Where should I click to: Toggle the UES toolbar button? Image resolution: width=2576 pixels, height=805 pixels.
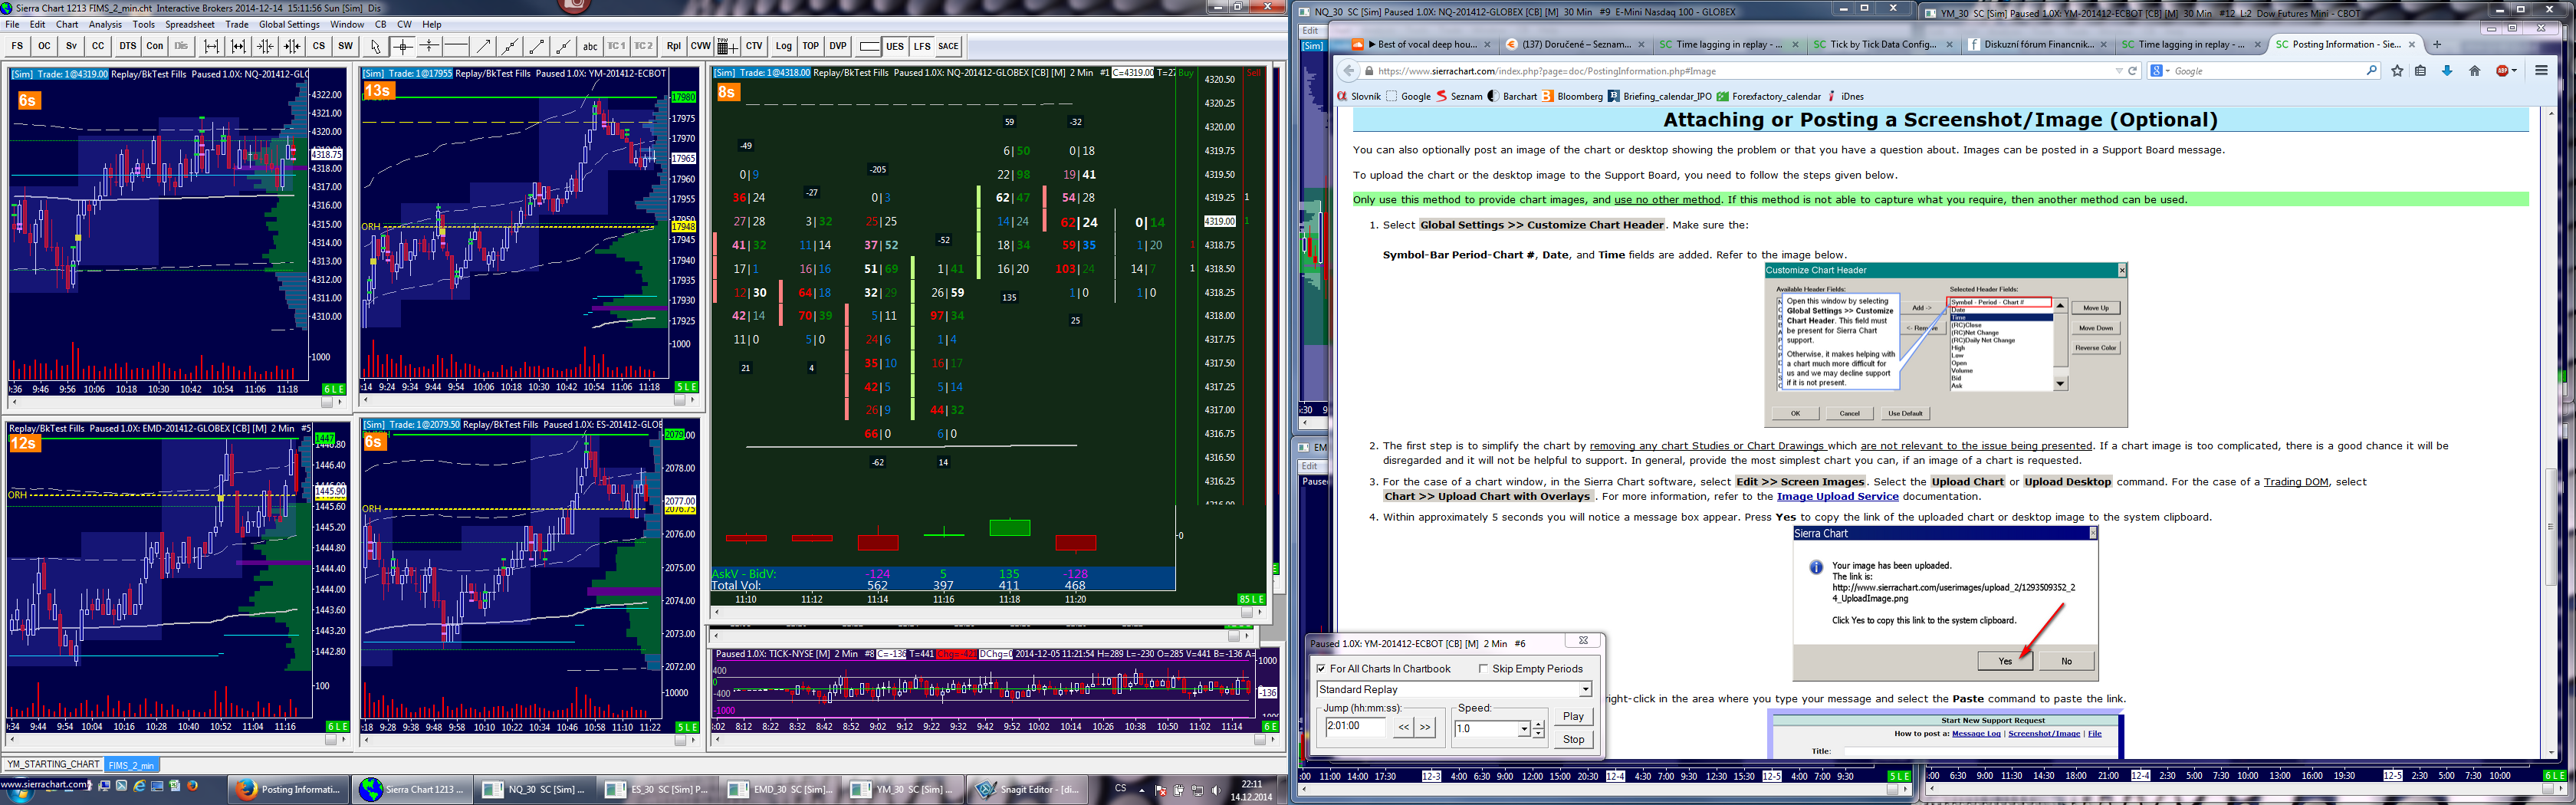pyautogui.click(x=894, y=46)
